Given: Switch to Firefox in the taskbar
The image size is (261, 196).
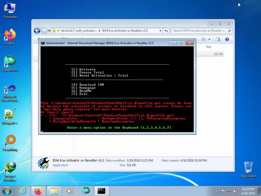Looking at the screenshot, I should click(38, 191).
